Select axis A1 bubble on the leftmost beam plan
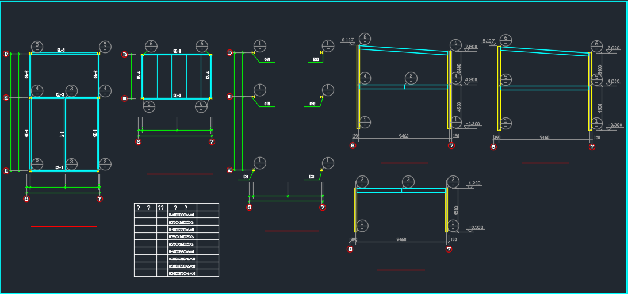 (x=6, y=171)
